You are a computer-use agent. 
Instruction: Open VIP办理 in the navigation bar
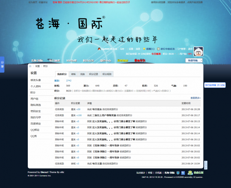(x=71, y=61)
